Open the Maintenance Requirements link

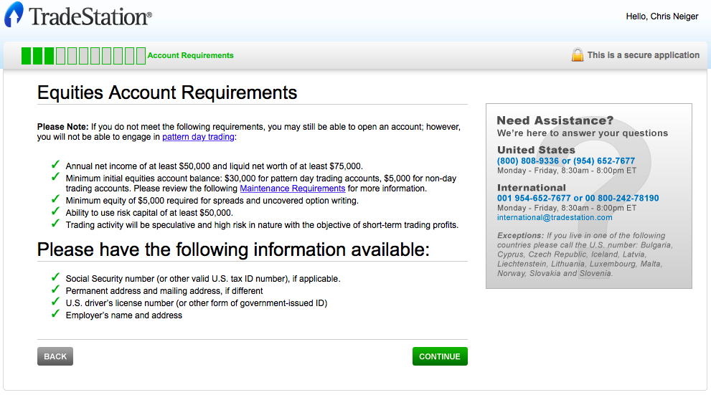click(x=292, y=189)
